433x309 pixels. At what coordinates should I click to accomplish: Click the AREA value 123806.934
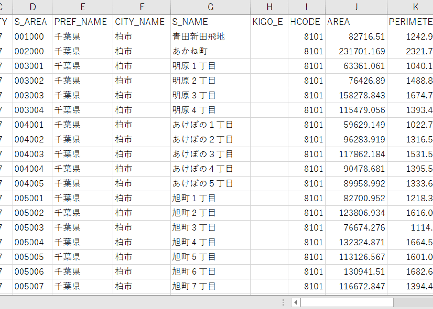click(356, 213)
